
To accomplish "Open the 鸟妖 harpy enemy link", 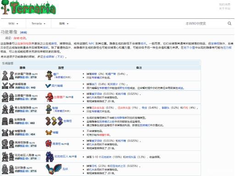I will click(65, 169).
